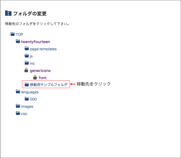This screenshot has width=181, height=158.
Task: Select the 000 folder link
Action: [33, 99]
